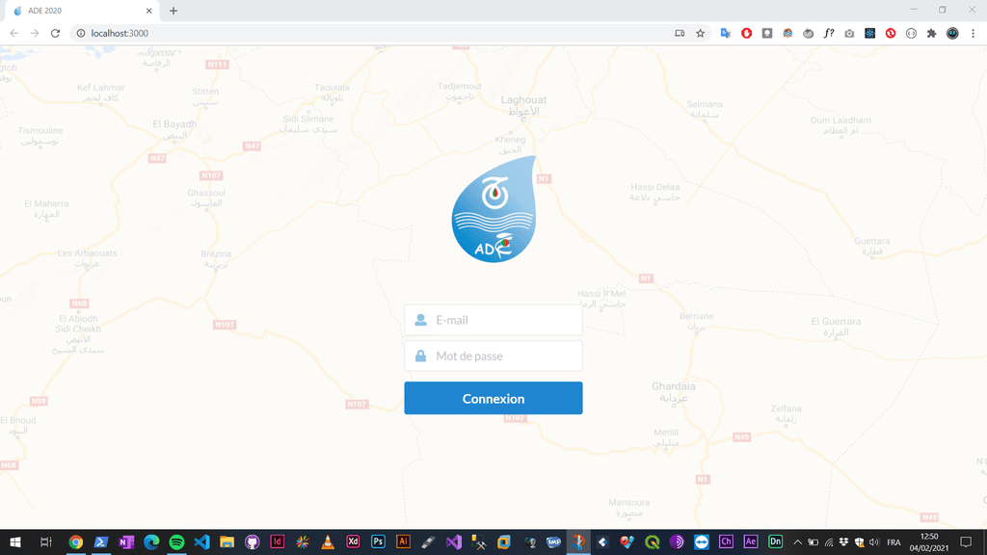Open PowerShell from the taskbar
987x555 pixels.
pyautogui.click(x=100, y=542)
